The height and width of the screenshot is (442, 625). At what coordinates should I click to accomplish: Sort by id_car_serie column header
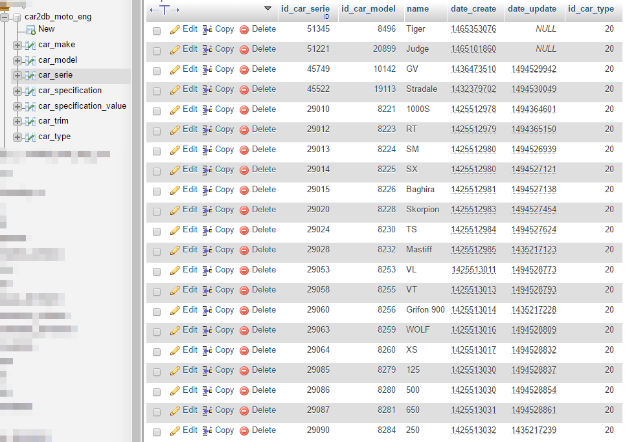[305, 9]
